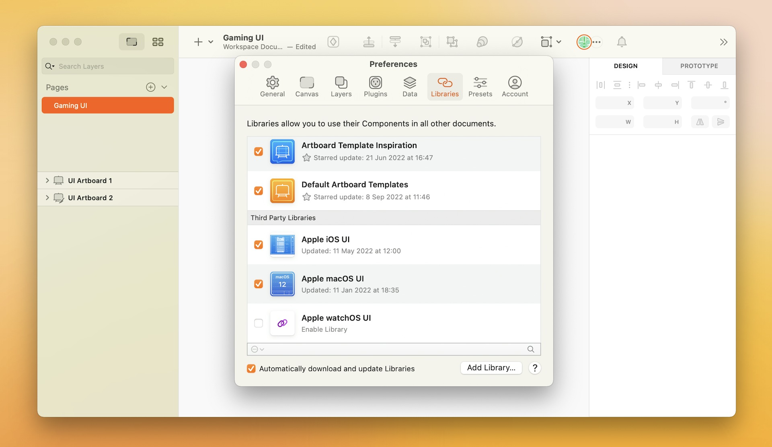Click the Create Symbol toolbar icon
Screen dimensions: 772x447
click(x=333, y=42)
